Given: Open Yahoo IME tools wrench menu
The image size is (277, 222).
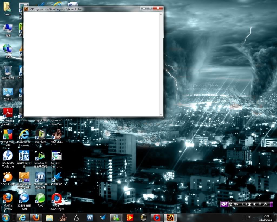Looking at the screenshot, I should click(265, 204).
